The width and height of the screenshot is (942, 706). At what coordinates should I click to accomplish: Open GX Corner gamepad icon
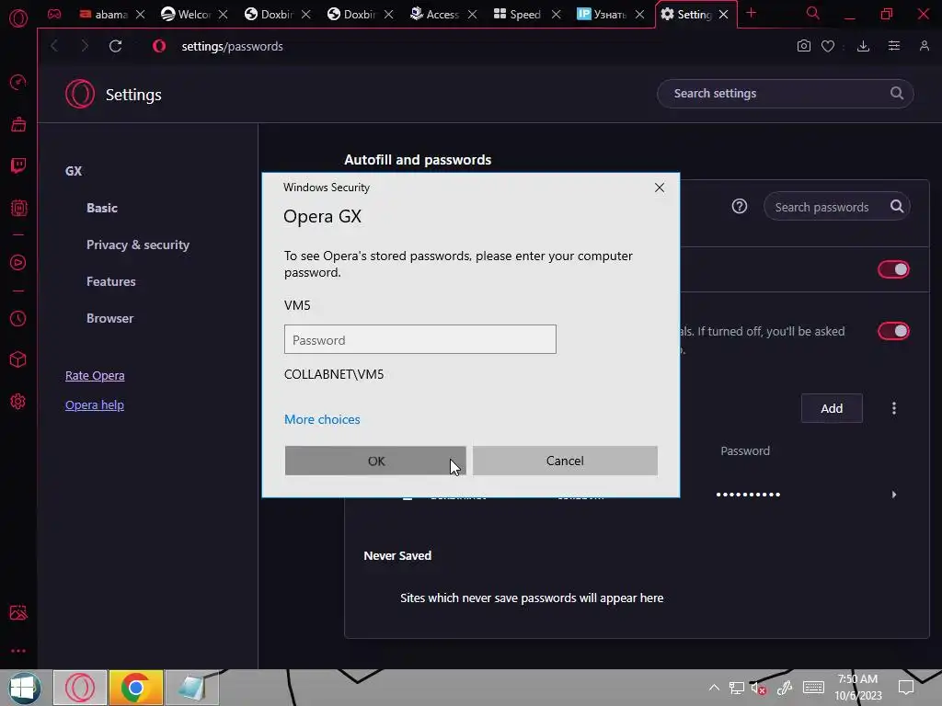tap(54, 14)
